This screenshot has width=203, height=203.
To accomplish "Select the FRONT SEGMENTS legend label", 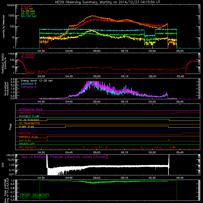I will [x=35, y=195].
